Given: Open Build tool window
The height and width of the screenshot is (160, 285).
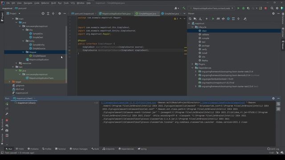Looking at the screenshot, I should click(95, 149).
